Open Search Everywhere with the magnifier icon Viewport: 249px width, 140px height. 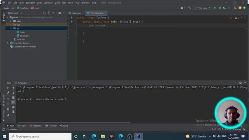point(235,8)
